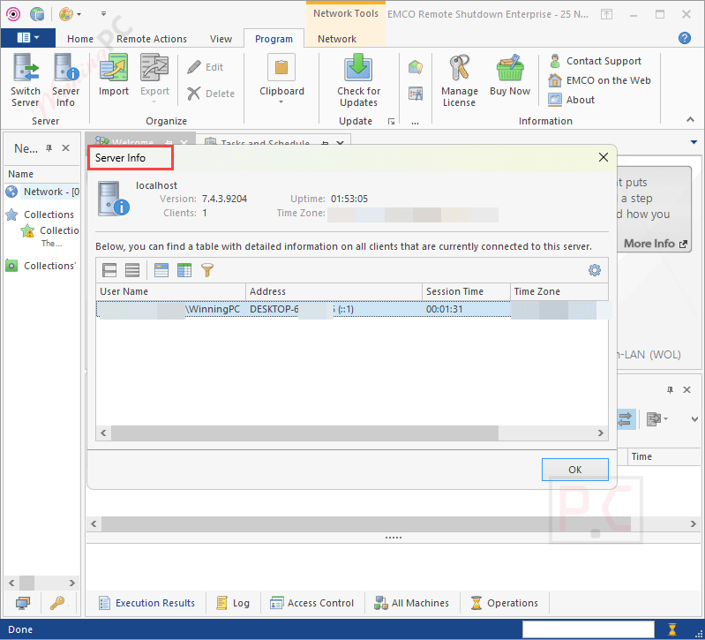
Task: Open the Access Control bottom tab
Action: pyautogui.click(x=311, y=603)
